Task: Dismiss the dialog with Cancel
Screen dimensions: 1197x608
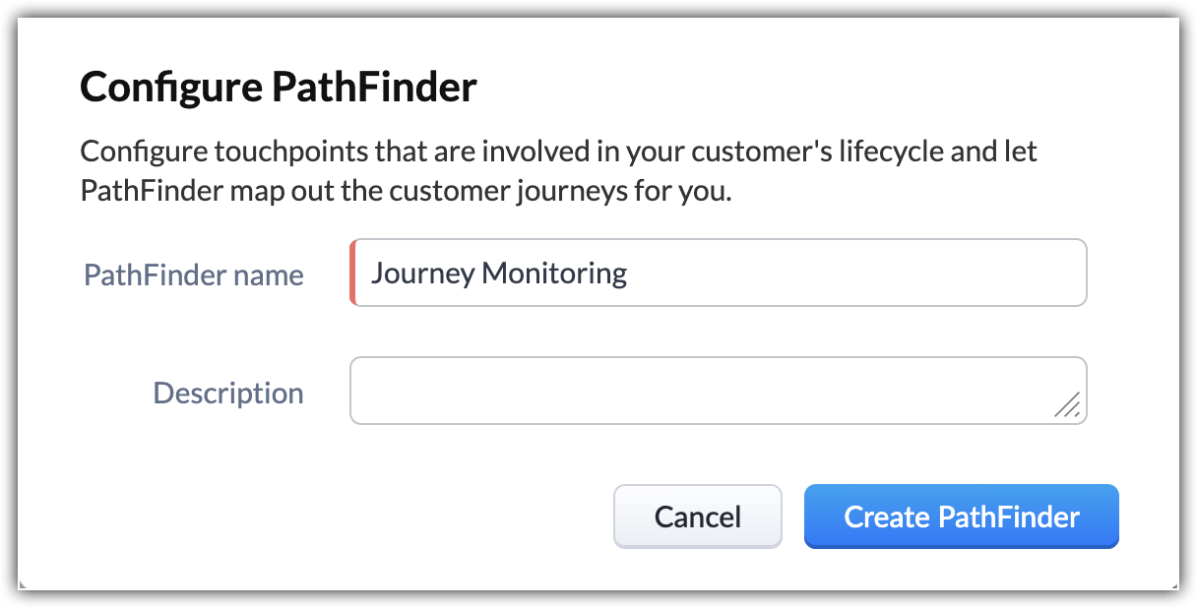Action: 697,517
